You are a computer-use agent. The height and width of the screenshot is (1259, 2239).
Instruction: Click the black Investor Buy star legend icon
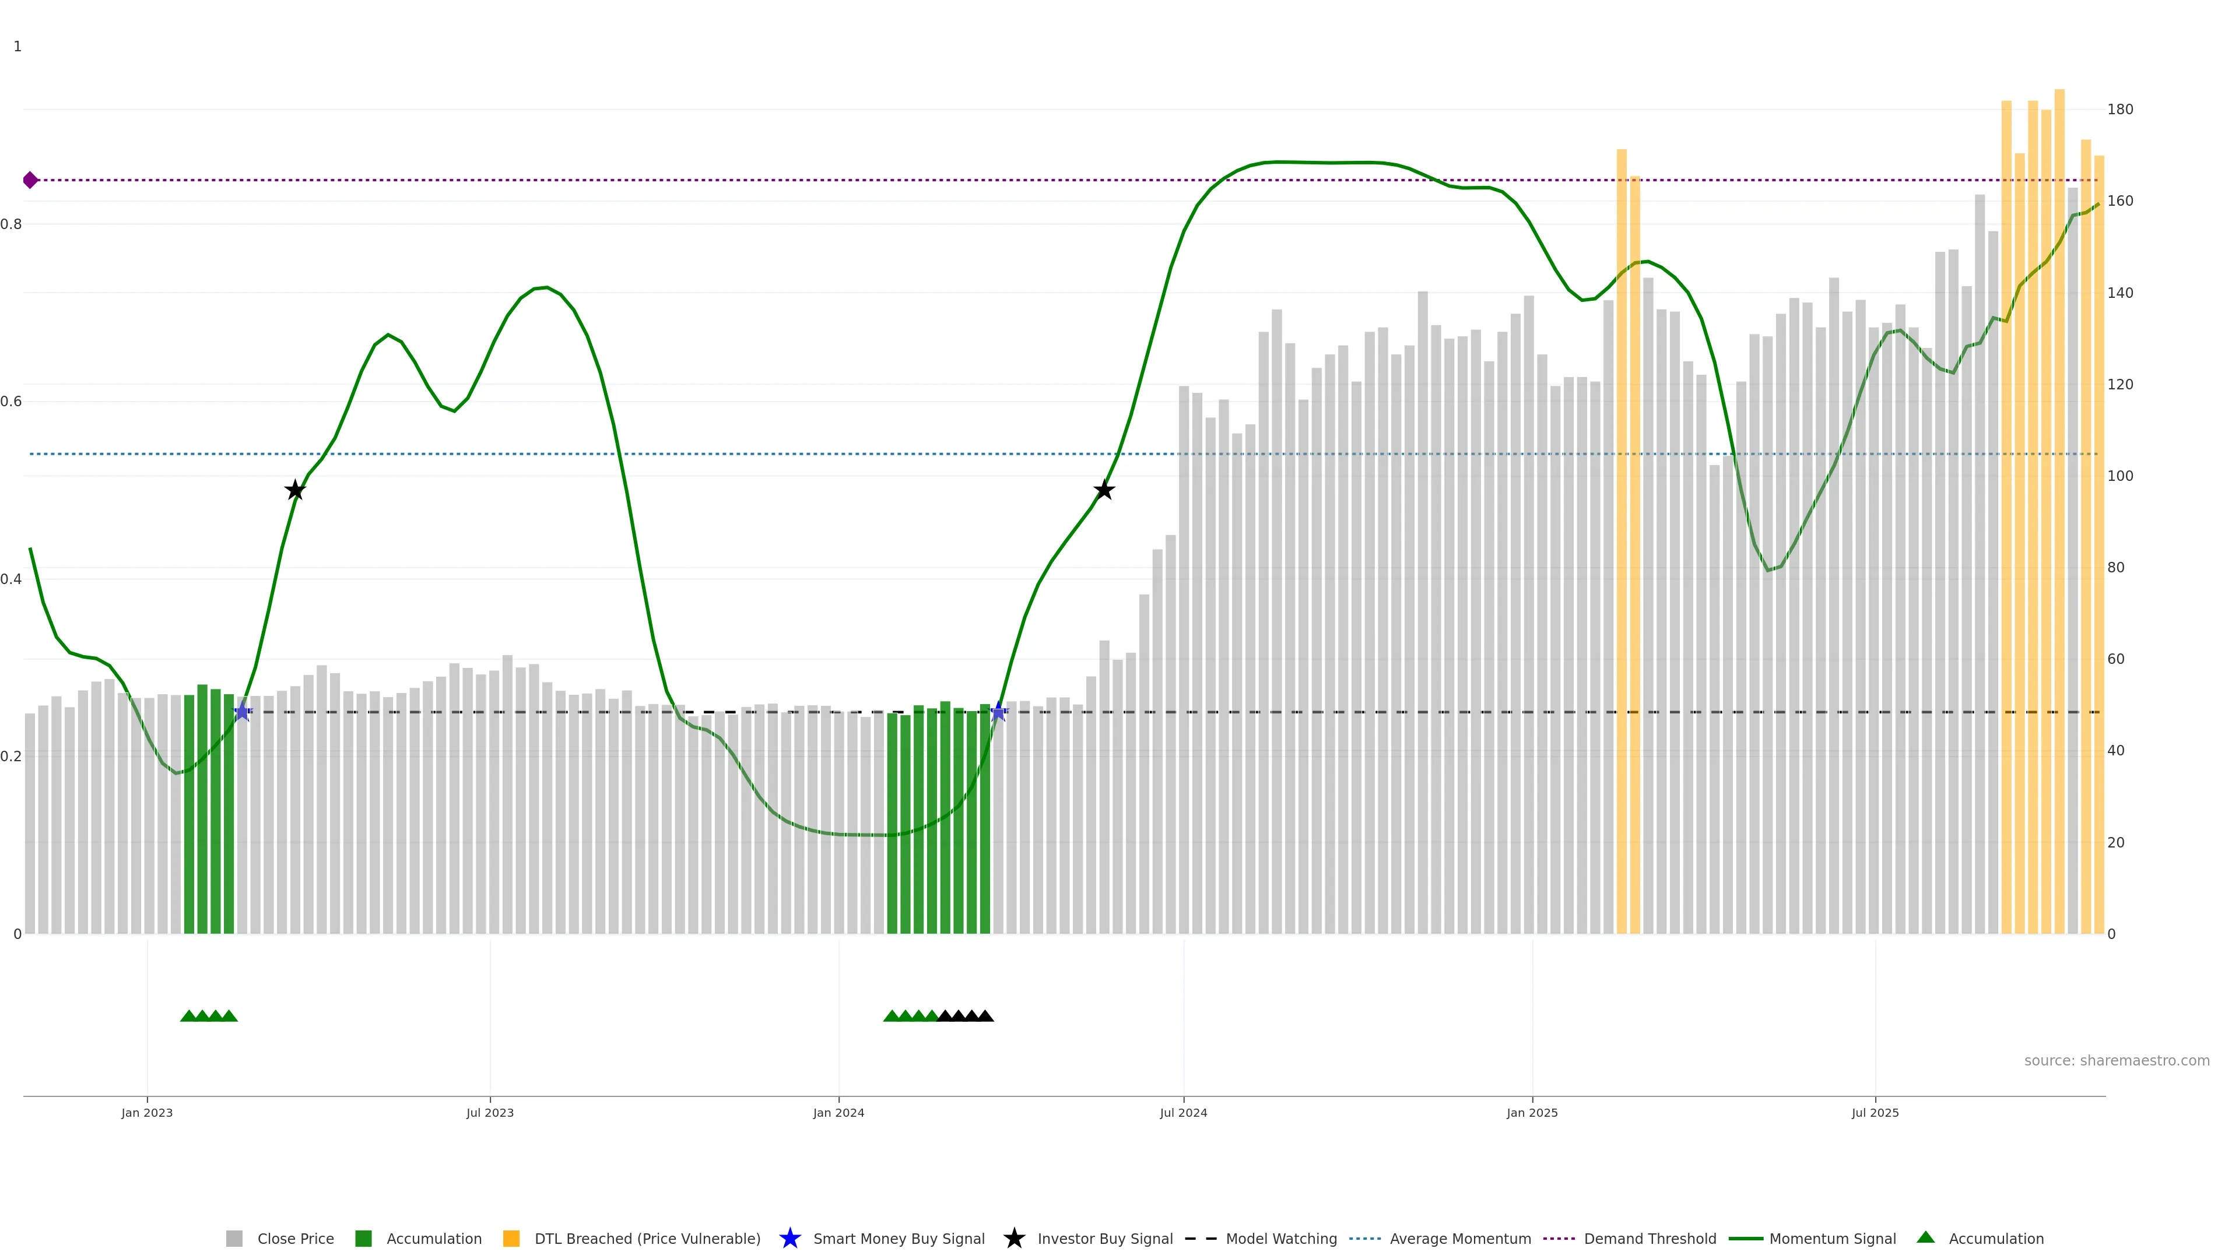tap(1013, 1238)
